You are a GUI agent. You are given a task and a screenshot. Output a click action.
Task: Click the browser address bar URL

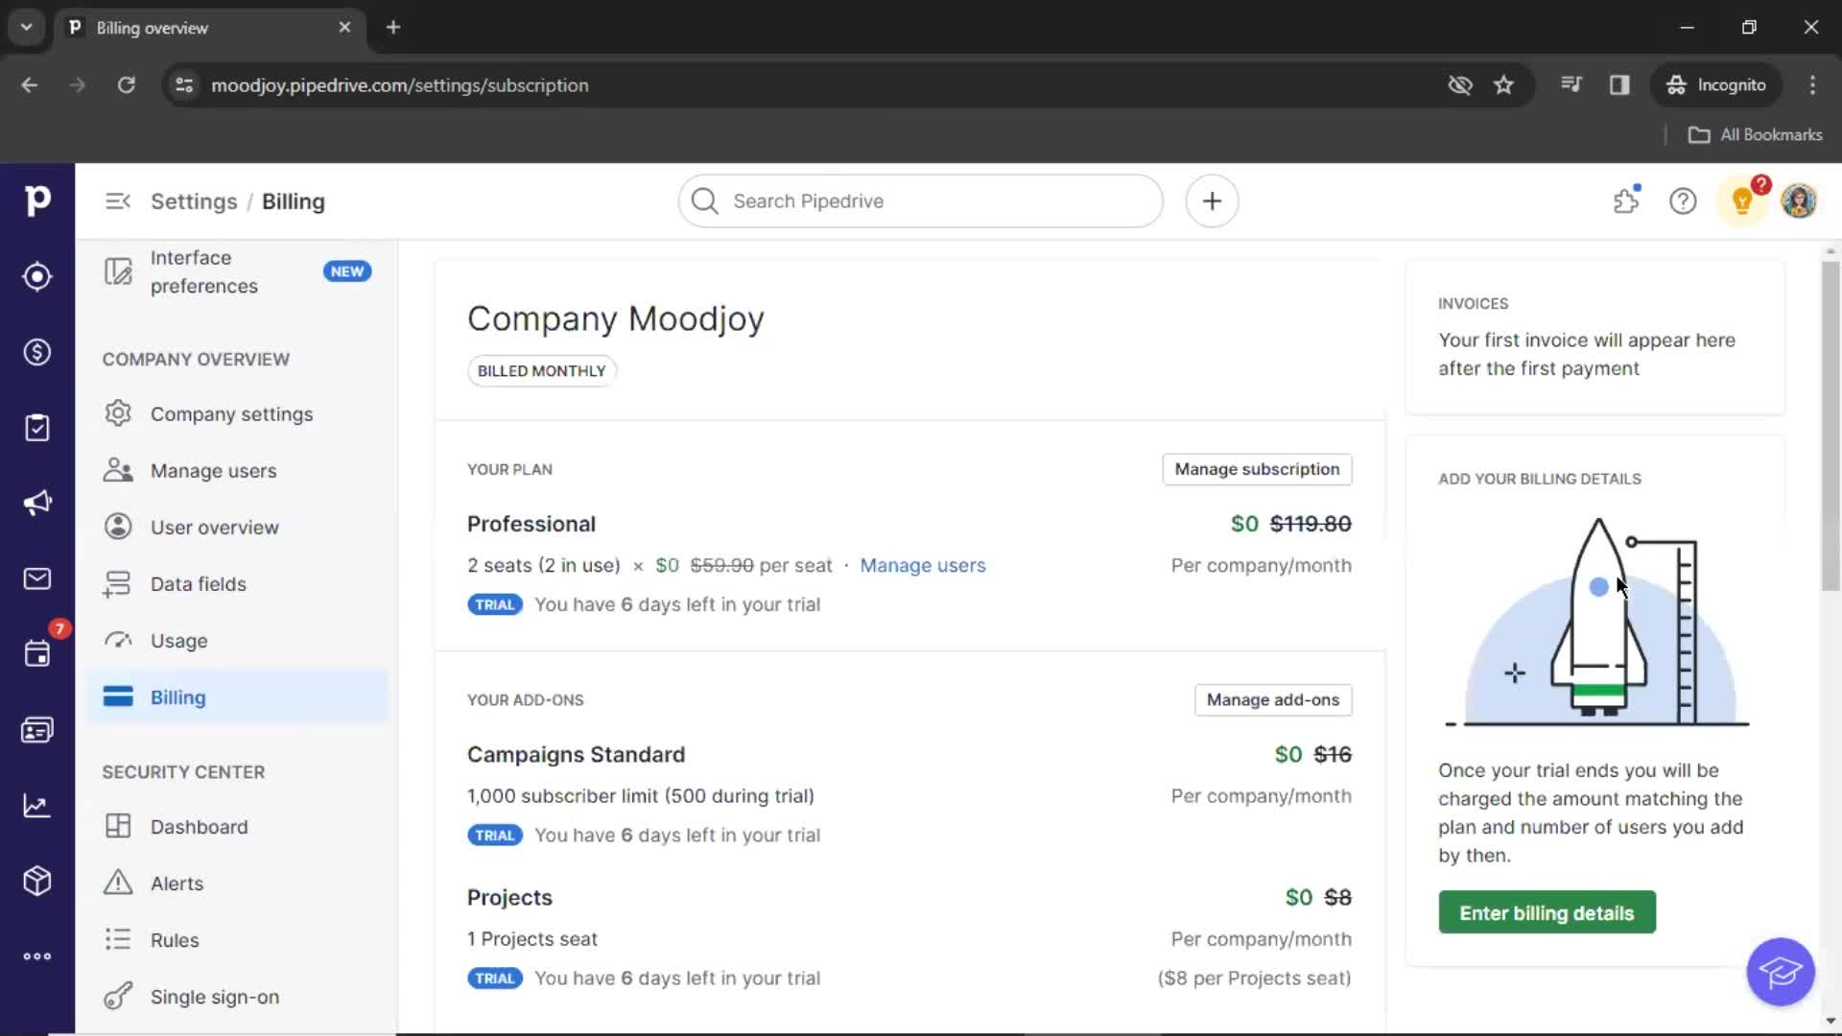[399, 85]
